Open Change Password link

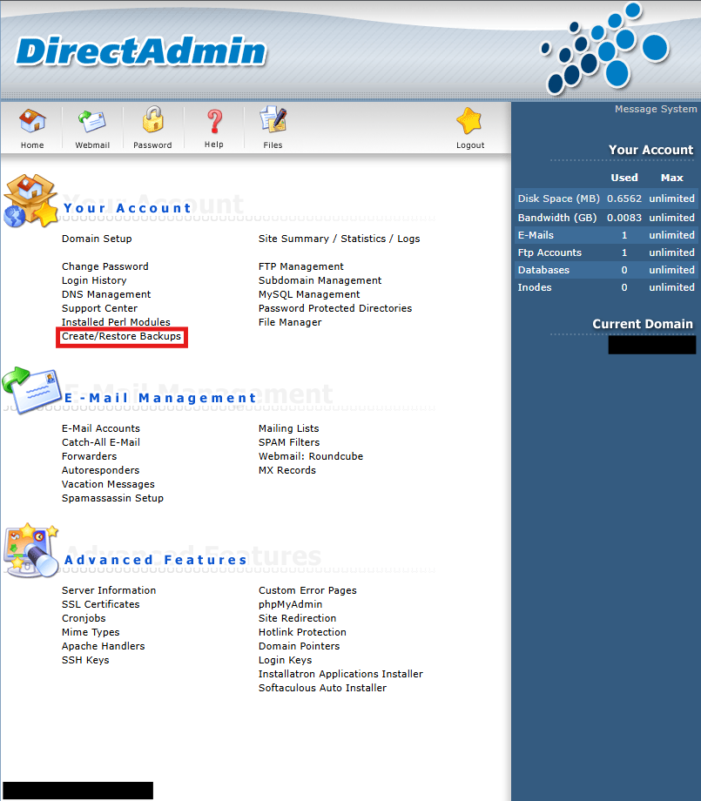click(x=105, y=266)
